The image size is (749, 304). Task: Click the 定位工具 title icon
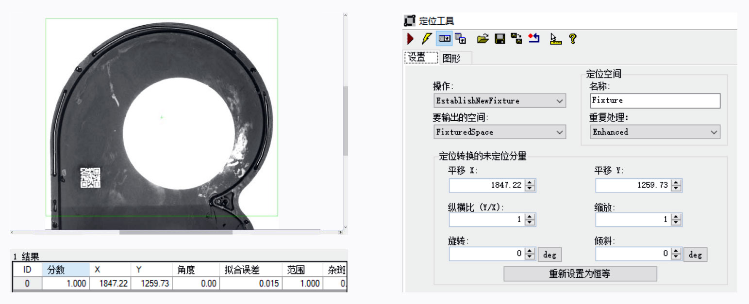click(x=410, y=21)
